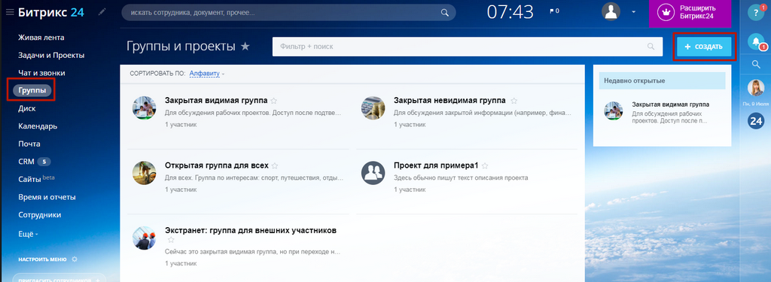Expand the Ещё menu in left sidebar
Viewport: 771px width, 282px height.
point(28,234)
